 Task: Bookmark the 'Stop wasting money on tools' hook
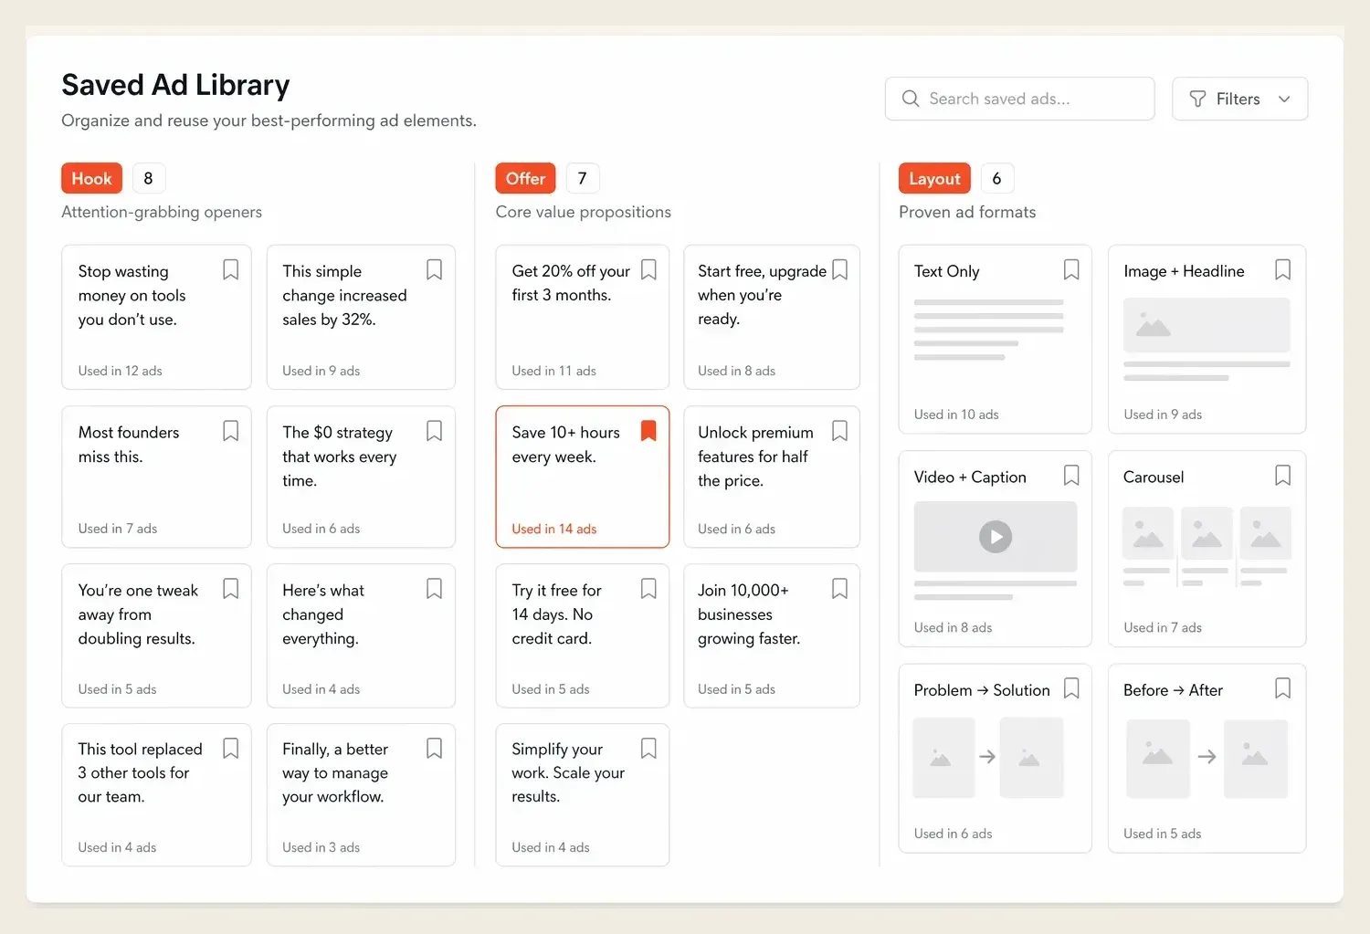tap(231, 270)
